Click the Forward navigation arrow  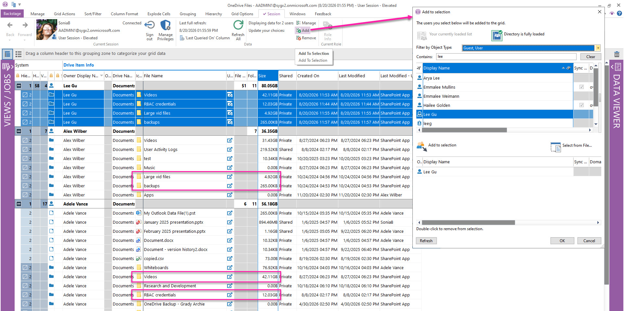(25, 25)
